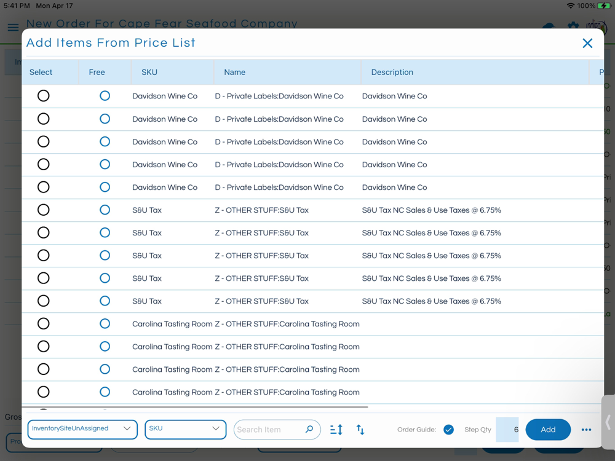The image size is (615, 461).
Task: Close the Add Items From Price List dialog
Action: point(587,43)
